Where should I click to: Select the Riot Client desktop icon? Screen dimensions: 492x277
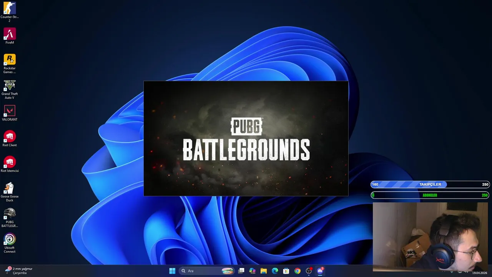tap(10, 139)
